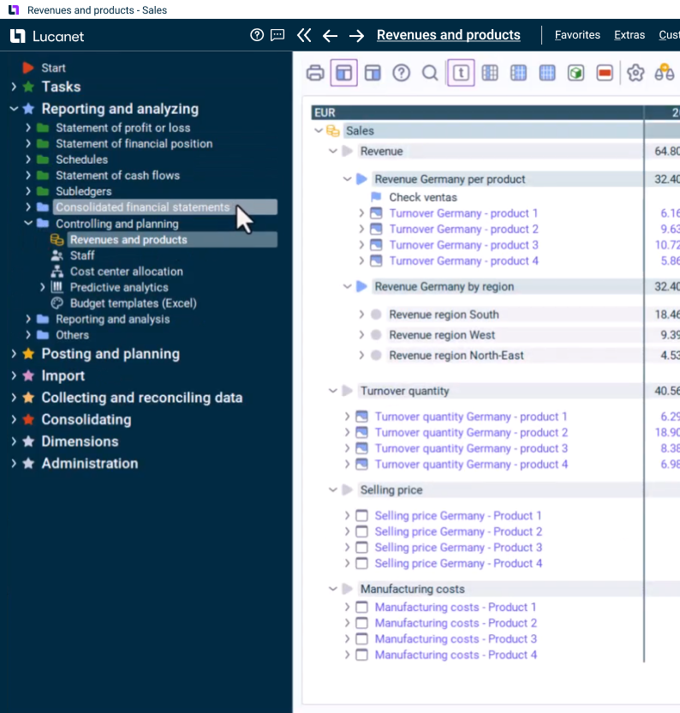Click the question mark help icon in toolbar
The width and height of the screenshot is (680, 713).
[x=401, y=73]
